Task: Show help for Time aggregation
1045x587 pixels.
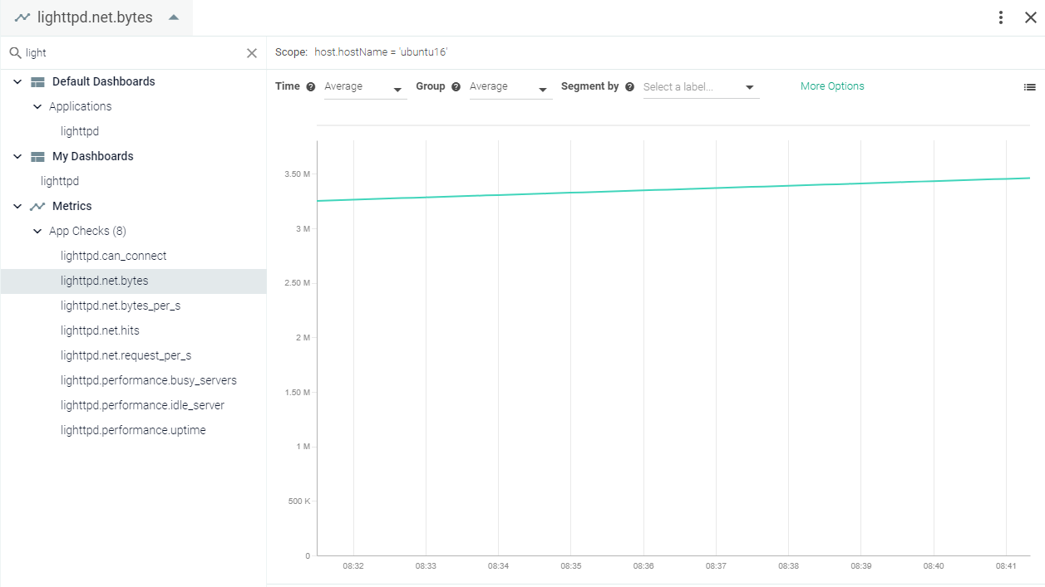Action: 311,87
